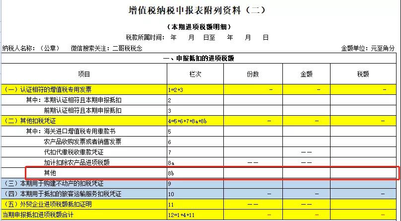Select the 栏次 column header
Screen dimensions: 401x221
pyautogui.click(x=195, y=74)
